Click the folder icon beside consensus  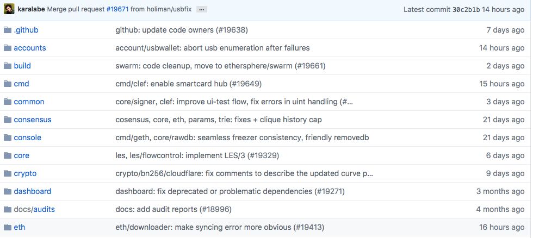click(8, 120)
